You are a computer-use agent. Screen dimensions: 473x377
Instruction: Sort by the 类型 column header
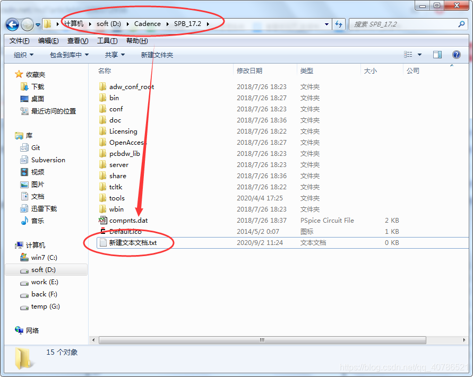point(307,71)
